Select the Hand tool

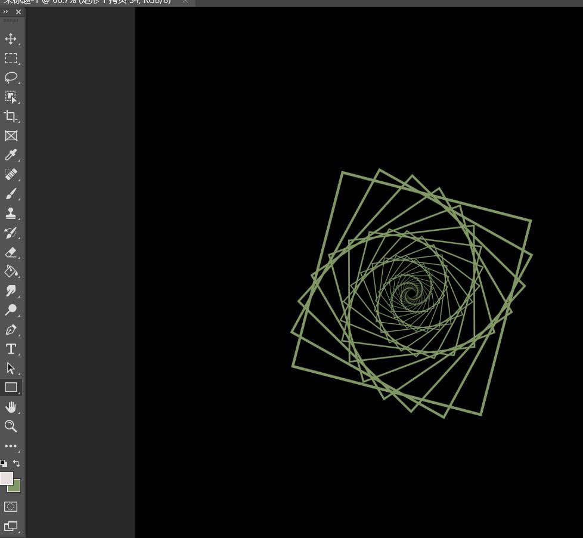point(11,407)
